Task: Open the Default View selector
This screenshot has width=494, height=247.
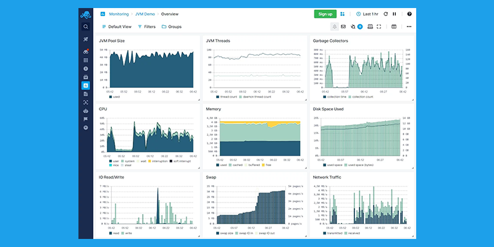Action: 117,27
